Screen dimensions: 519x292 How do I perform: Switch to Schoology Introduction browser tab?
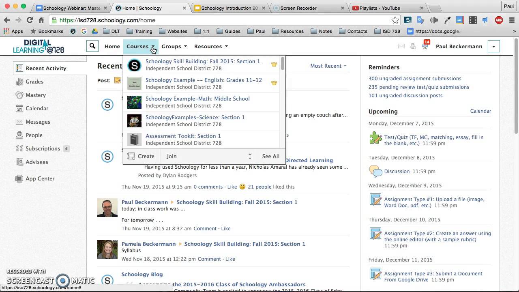pyautogui.click(x=229, y=8)
